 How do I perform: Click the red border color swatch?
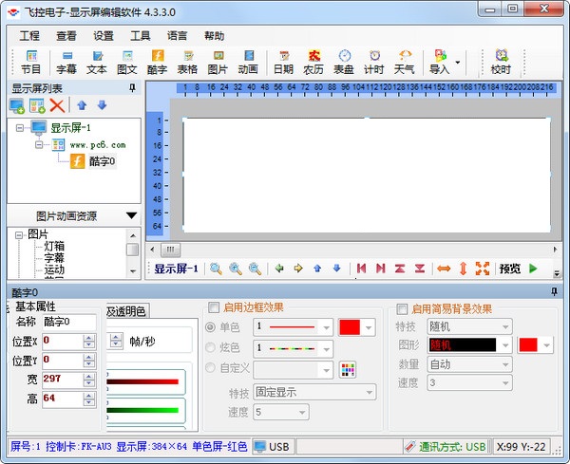350,327
